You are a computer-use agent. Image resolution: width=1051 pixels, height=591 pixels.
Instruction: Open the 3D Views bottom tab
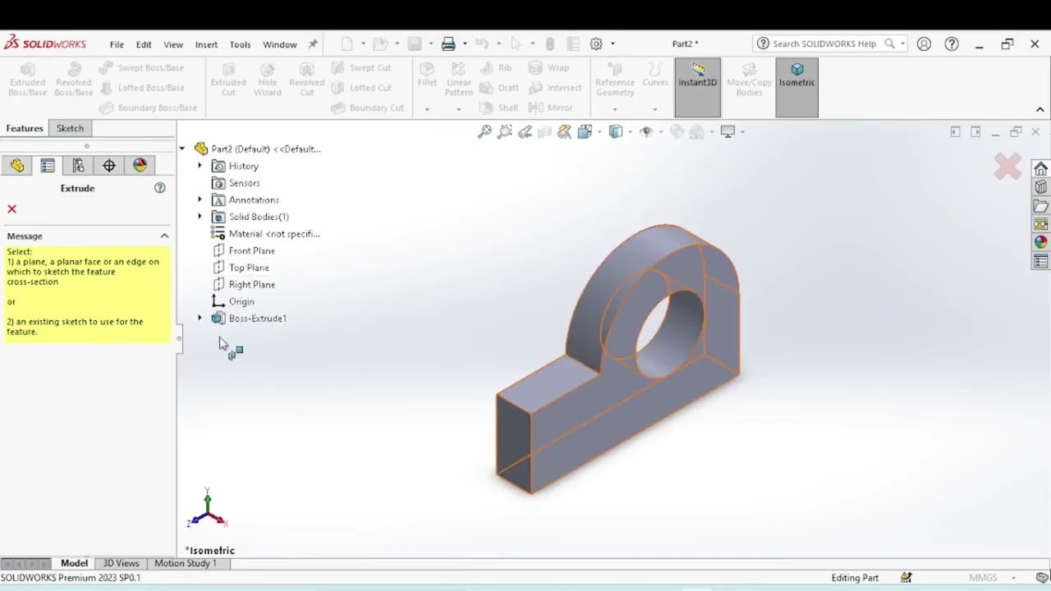pyautogui.click(x=121, y=563)
